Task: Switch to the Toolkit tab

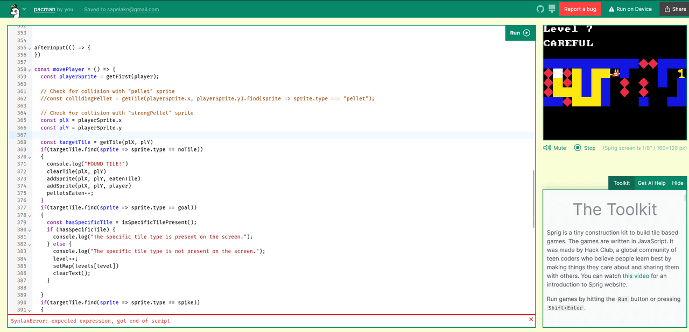Action: (x=621, y=183)
